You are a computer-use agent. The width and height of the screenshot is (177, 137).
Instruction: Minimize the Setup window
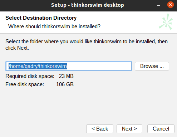(158, 5)
